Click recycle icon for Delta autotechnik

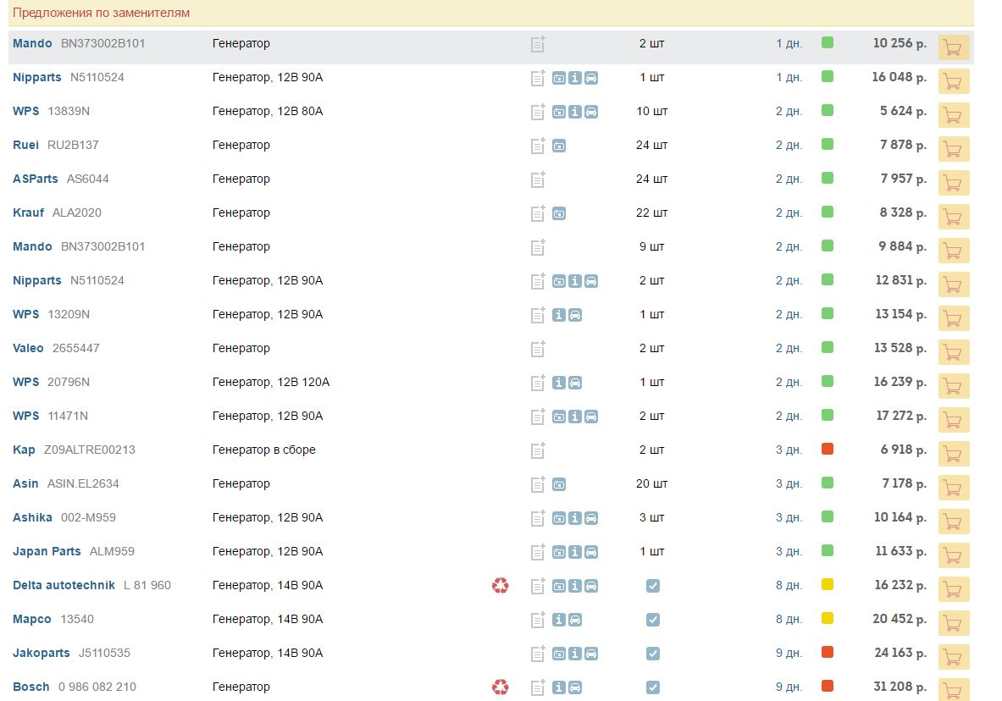point(501,585)
